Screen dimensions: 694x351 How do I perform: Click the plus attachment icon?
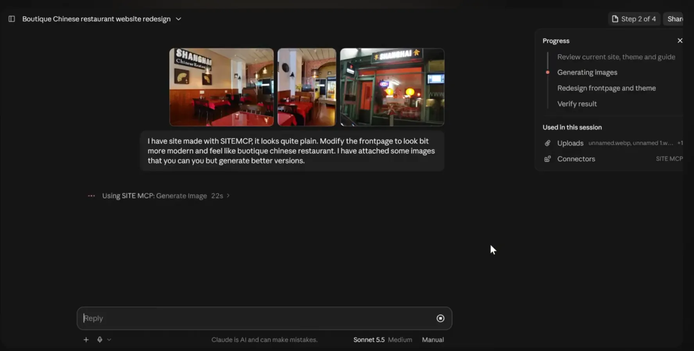[x=86, y=340]
